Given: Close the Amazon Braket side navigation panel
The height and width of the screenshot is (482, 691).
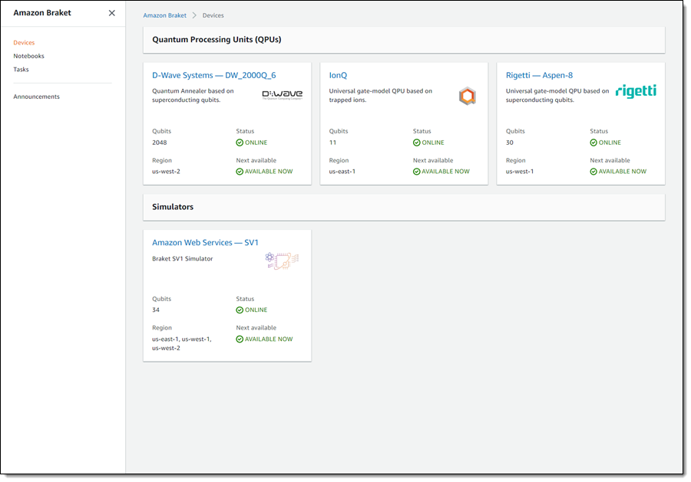Looking at the screenshot, I should [x=112, y=13].
